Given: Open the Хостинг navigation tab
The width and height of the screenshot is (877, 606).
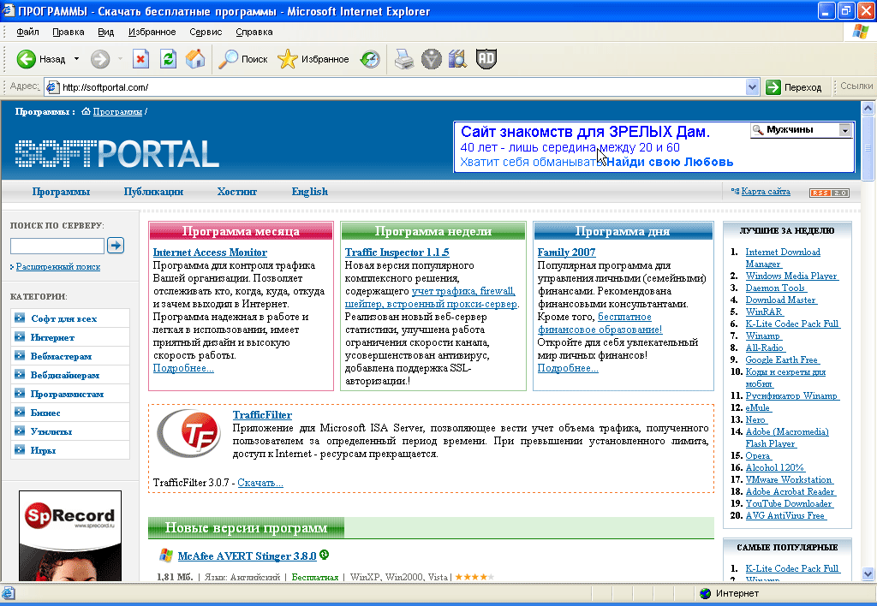Looking at the screenshot, I should point(236,192).
